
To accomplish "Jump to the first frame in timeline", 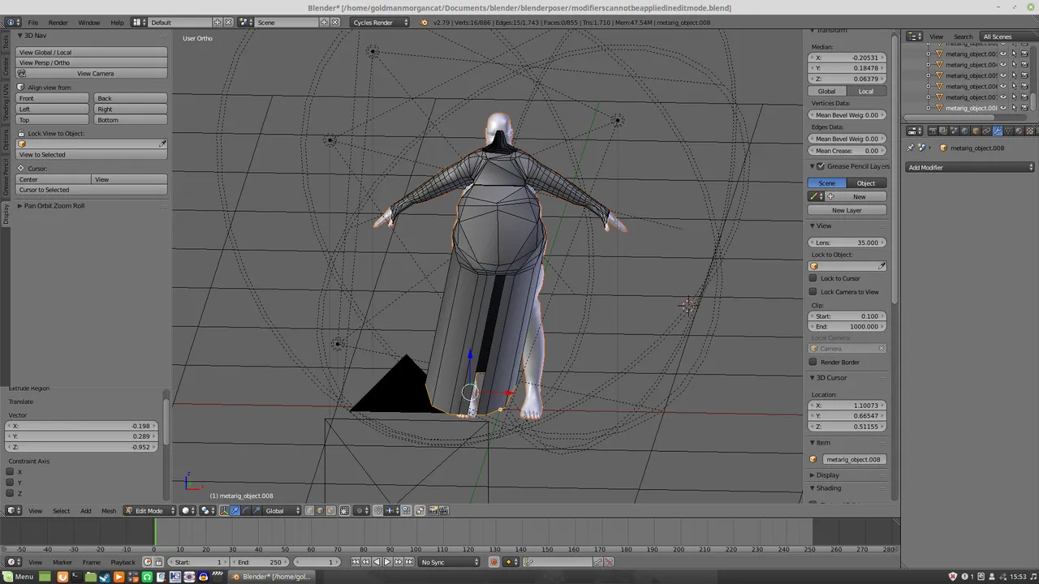I will (x=355, y=562).
